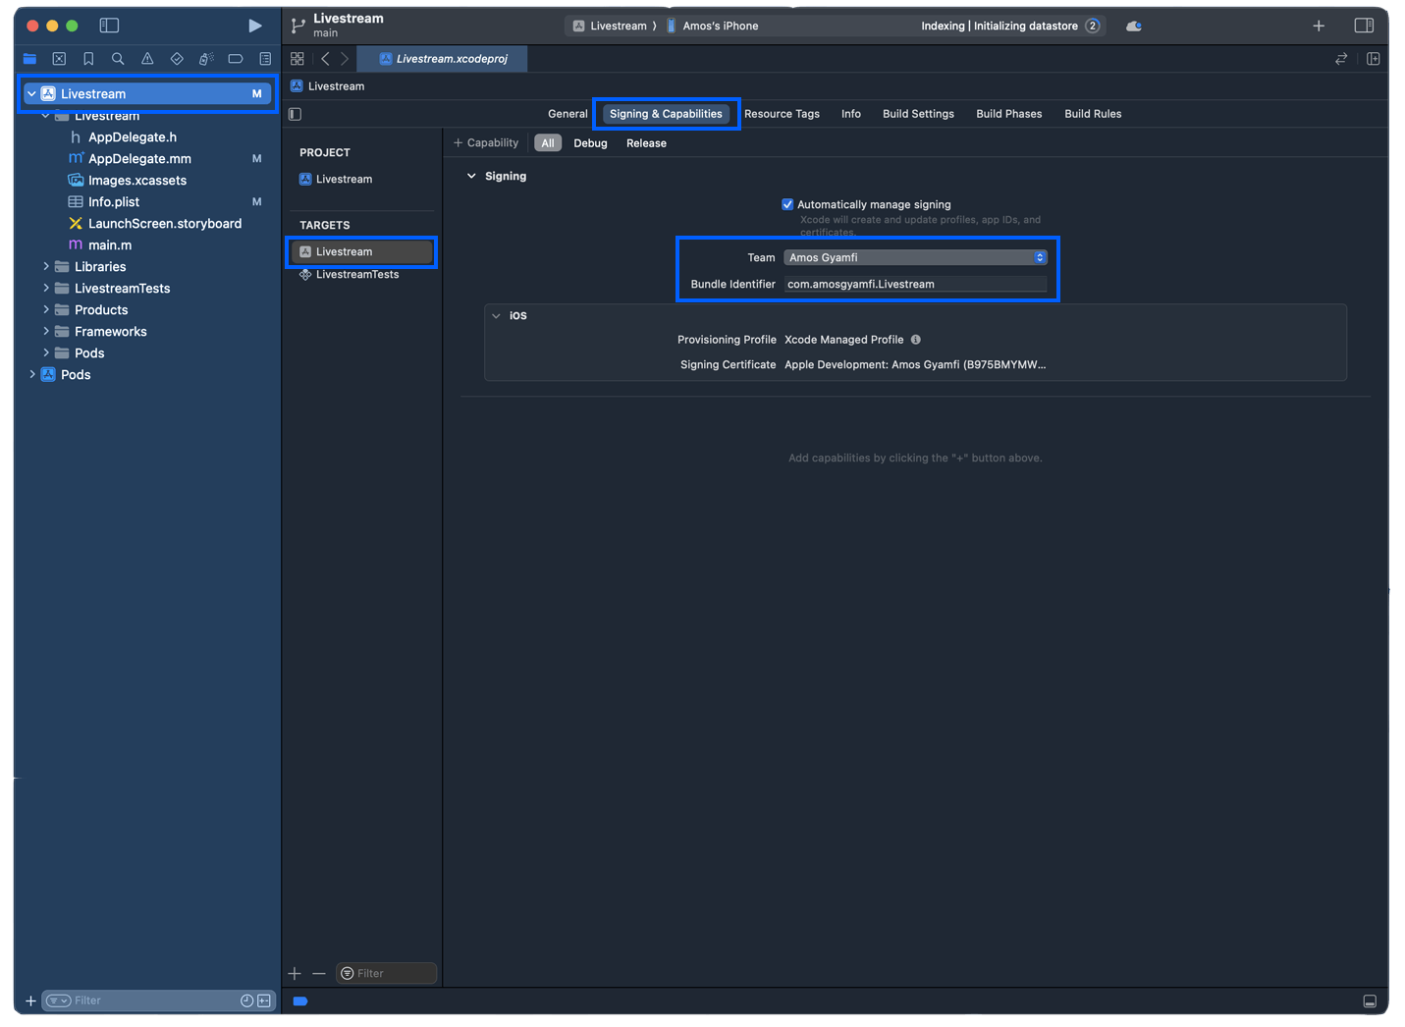Screen dimensions: 1405x1027
Task: Open the Find navigator magnifier icon
Action: pos(118,59)
